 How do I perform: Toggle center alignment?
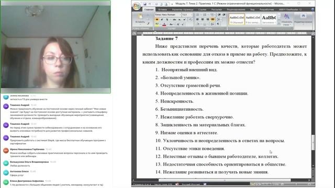pos(203,19)
